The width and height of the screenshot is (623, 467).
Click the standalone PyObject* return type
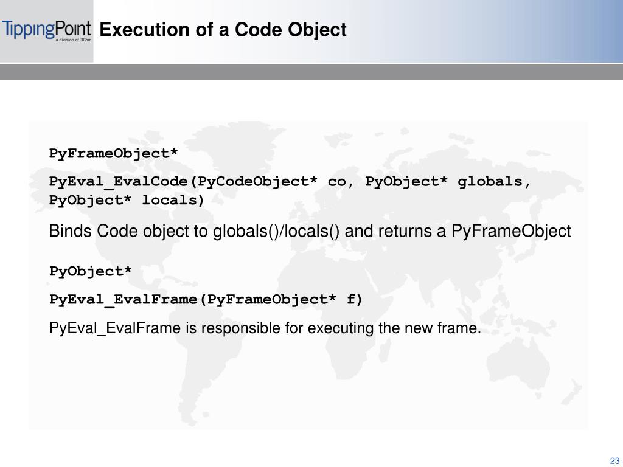tap(90, 272)
